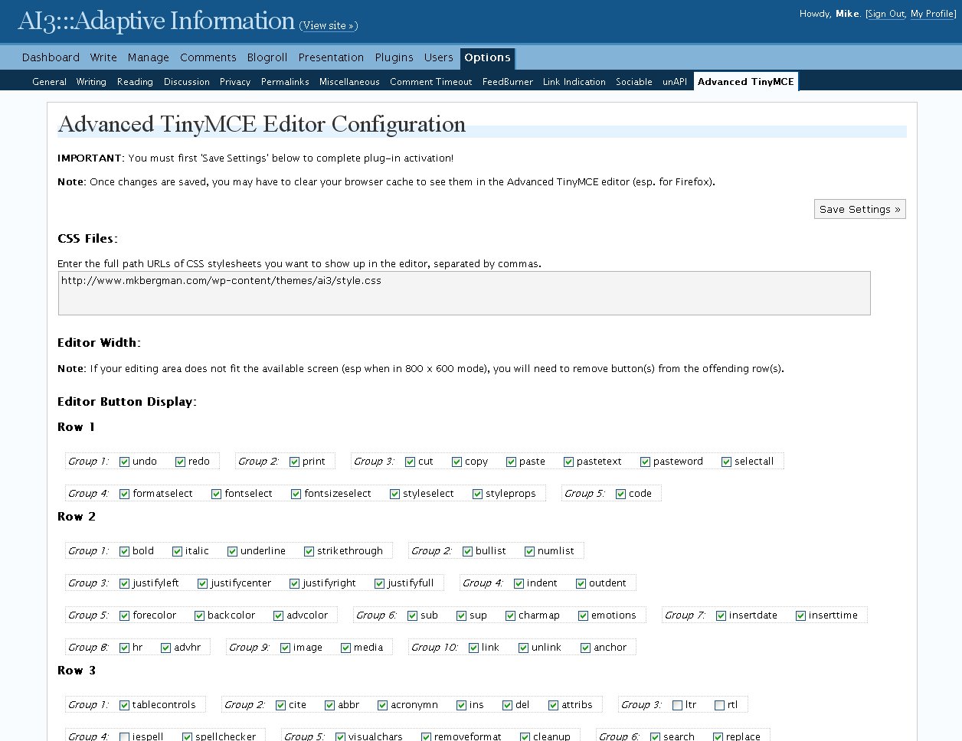
Task: Open the Discussion subtab
Action: (187, 82)
